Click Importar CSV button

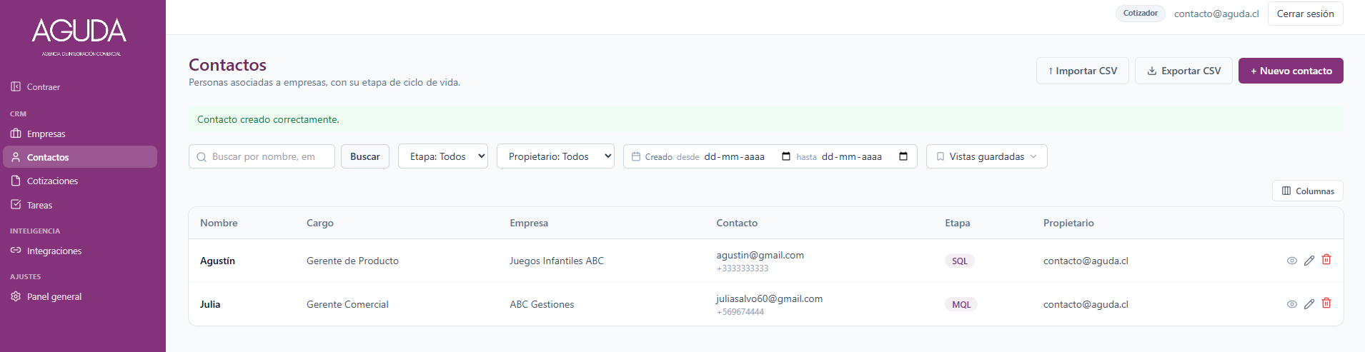click(x=1082, y=71)
